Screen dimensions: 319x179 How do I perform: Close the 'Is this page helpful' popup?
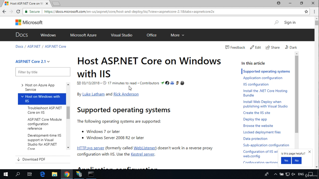309,152
